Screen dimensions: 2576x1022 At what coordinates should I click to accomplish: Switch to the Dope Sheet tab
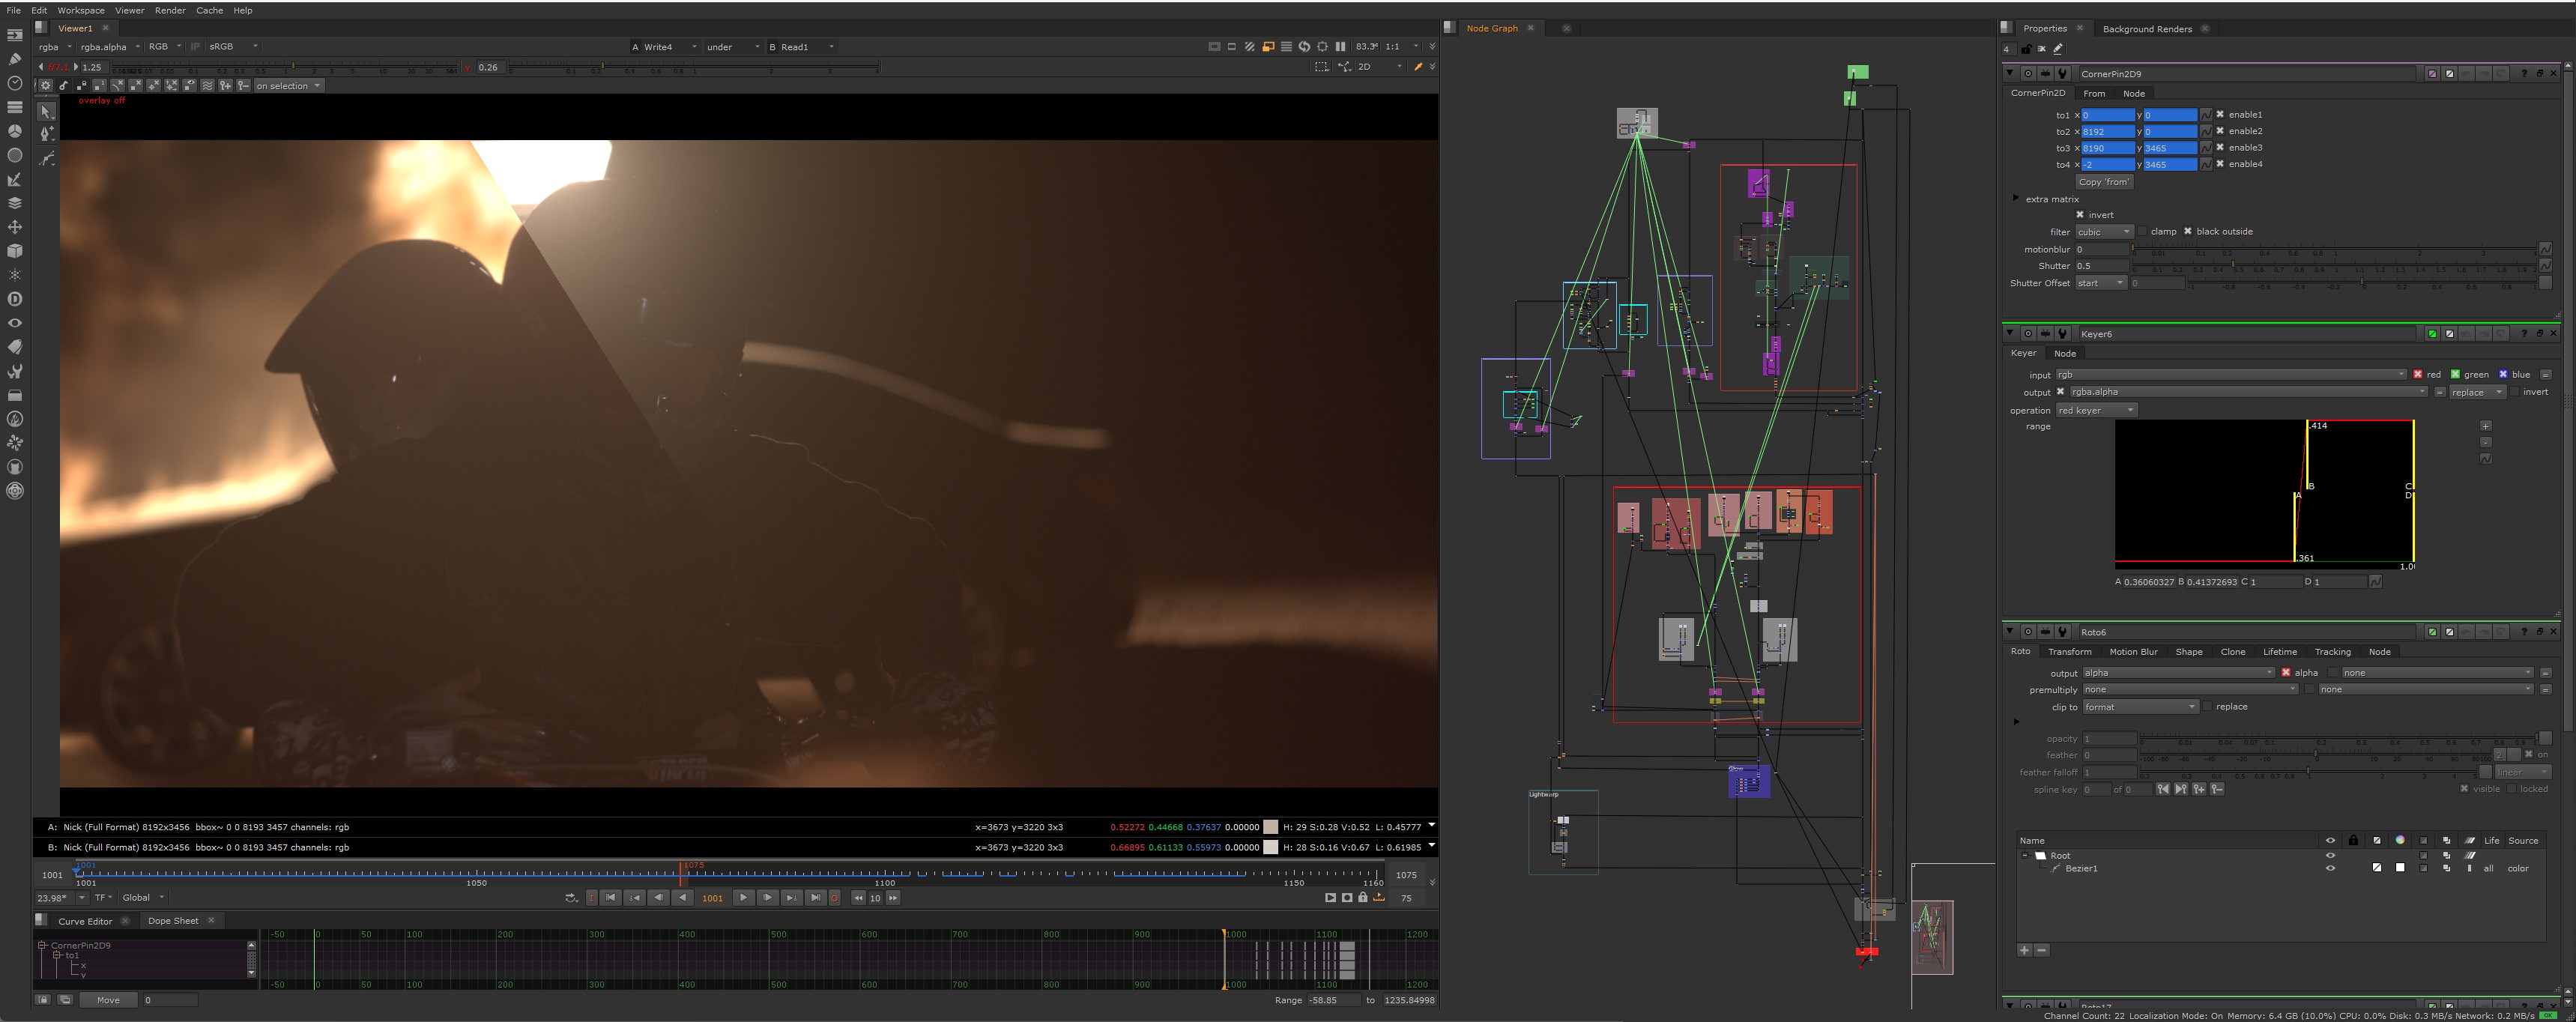[173, 921]
